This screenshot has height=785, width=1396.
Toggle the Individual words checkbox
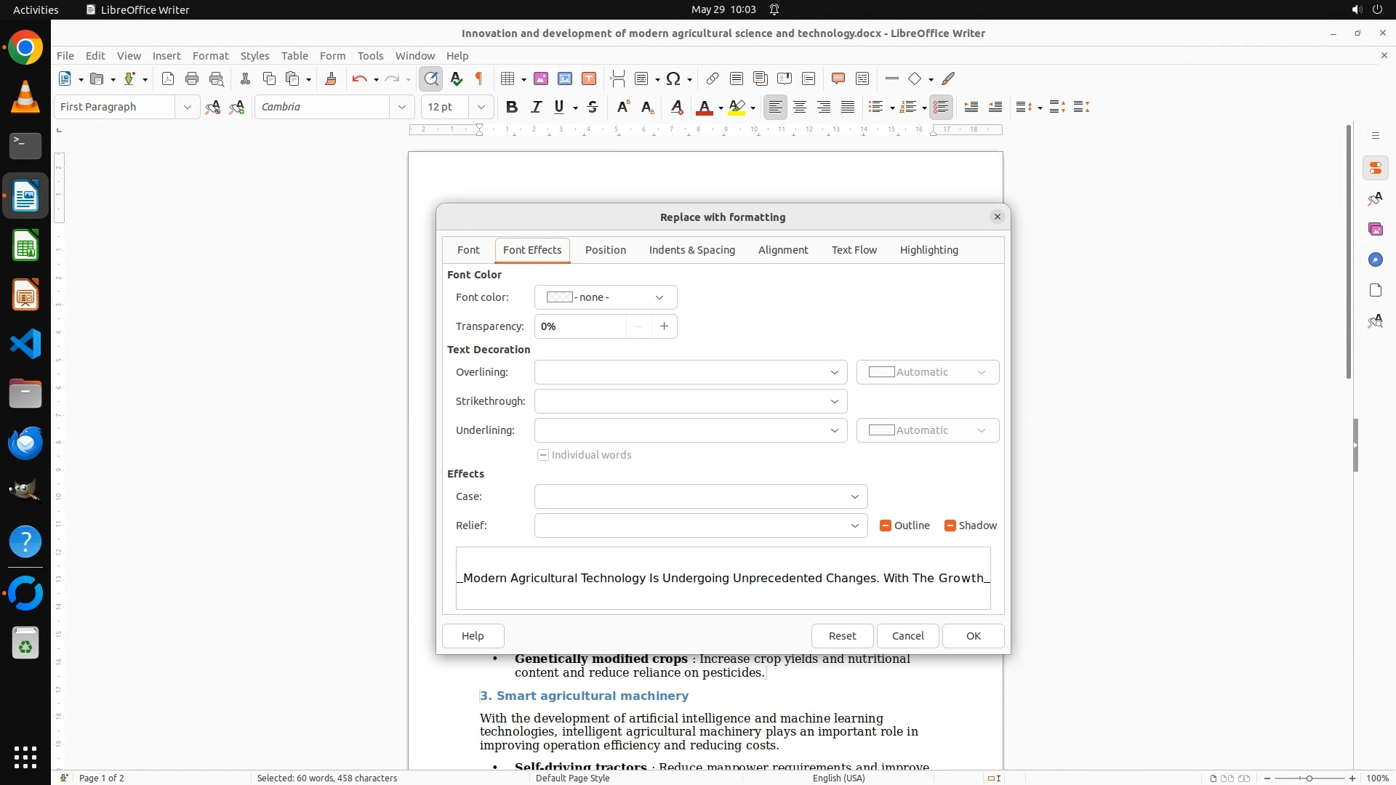pyautogui.click(x=543, y=455)
